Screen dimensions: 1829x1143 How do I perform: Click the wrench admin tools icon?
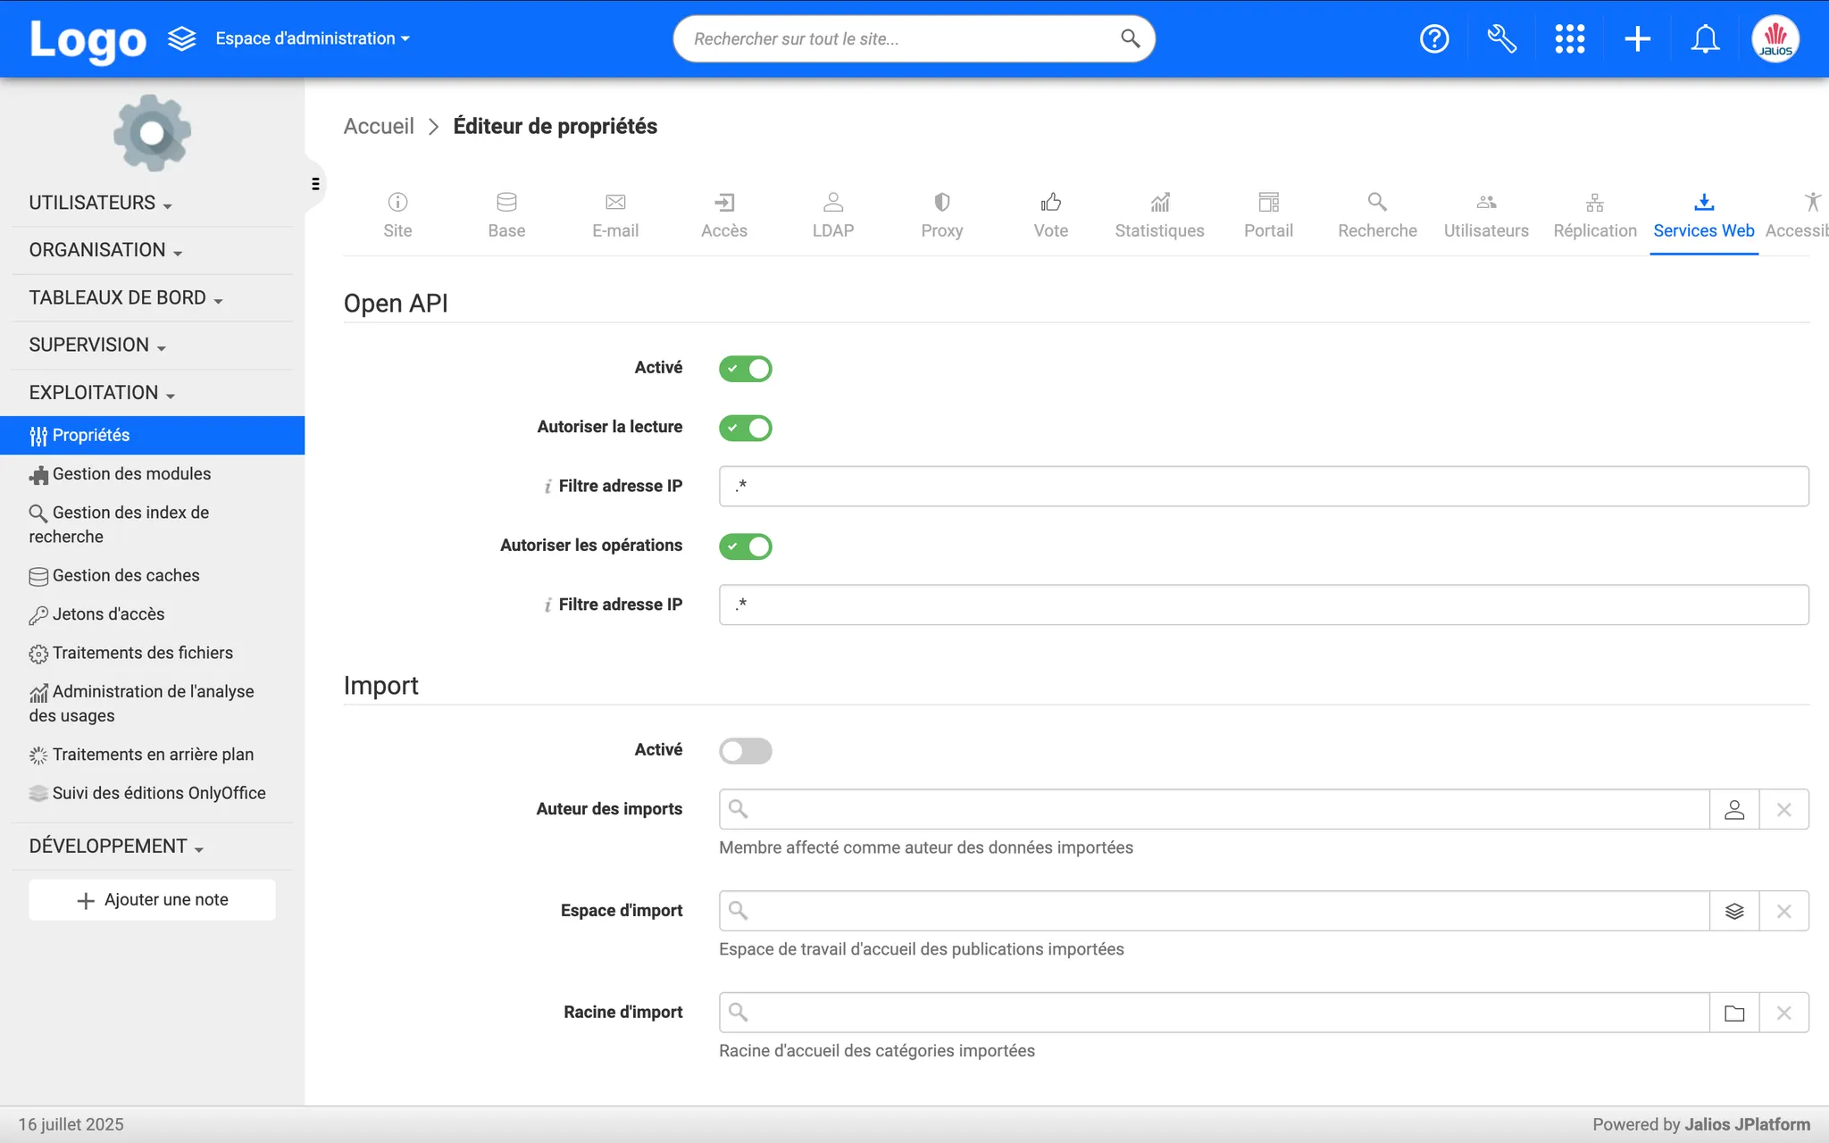[1502, 38]
